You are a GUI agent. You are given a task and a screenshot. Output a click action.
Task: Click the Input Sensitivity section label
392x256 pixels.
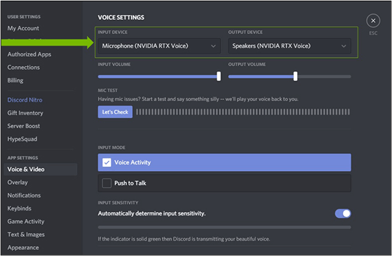[118, 202]
